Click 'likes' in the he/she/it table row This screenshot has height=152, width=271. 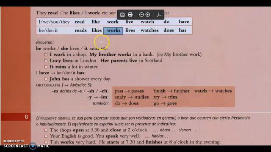point(97,30)
